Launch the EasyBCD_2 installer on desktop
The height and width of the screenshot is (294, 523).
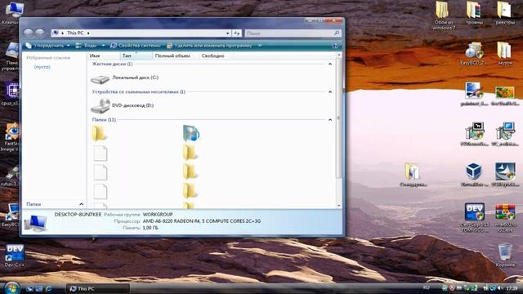[474, 54]
